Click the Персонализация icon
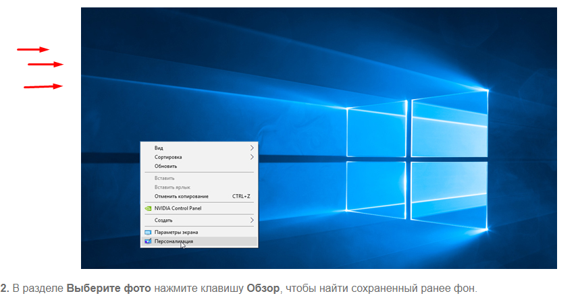The image size is (578, 302). click(148, 241)
